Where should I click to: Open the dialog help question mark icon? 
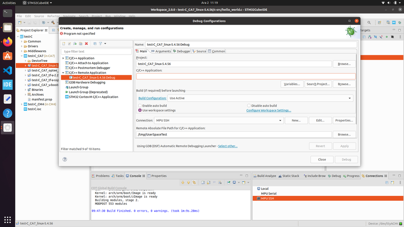[x=65, y=159]
